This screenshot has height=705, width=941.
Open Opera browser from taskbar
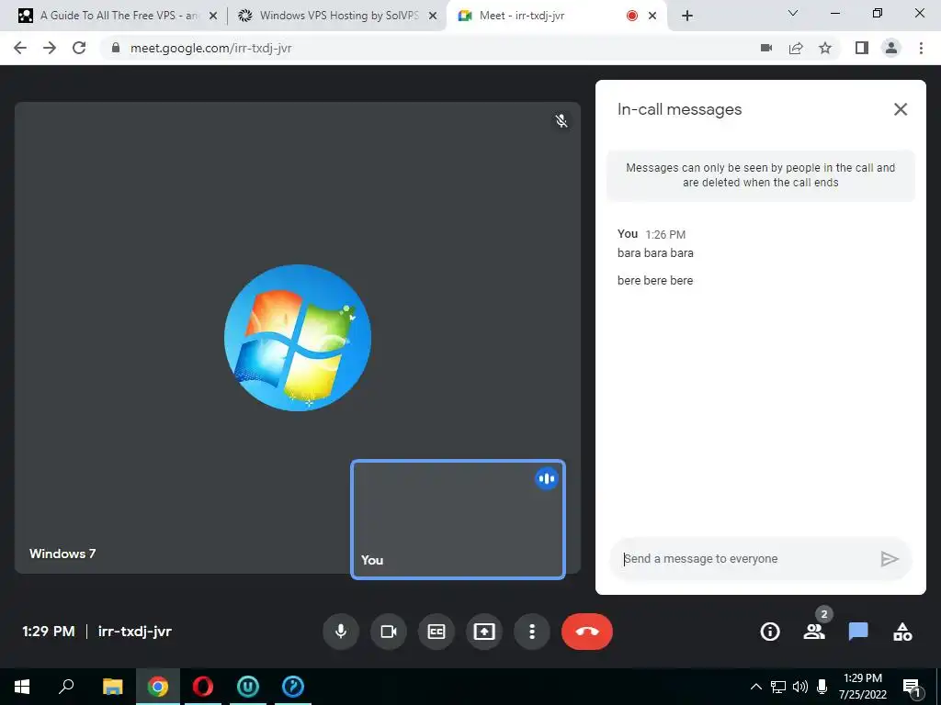[x=203, y=687]
